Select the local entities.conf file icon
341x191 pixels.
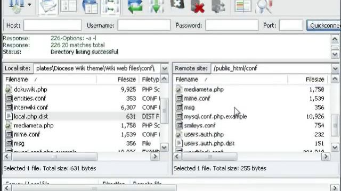coord(9,98)
